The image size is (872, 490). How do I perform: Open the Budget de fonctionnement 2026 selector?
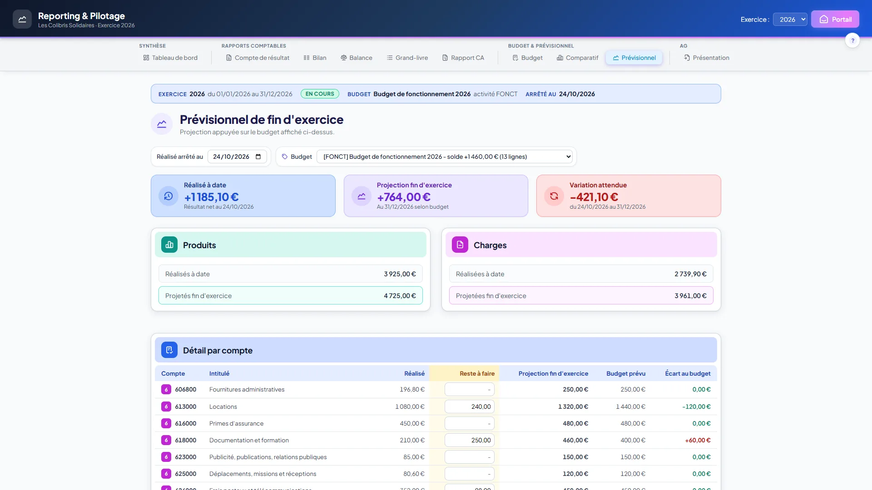click(x=445, y=157)
